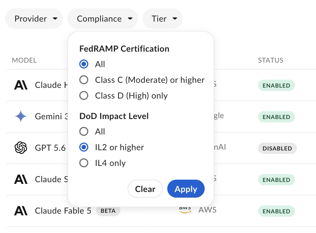This screenshot has height=233, width=316.
Task: Click the STATUS column header
Action: point(271,60)
